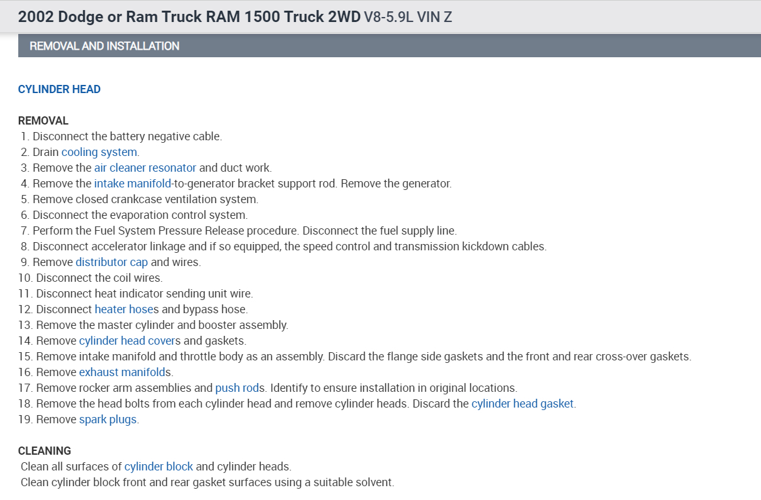
Task: Click the CLEANING subheading text
Action: tap(44, 451)
